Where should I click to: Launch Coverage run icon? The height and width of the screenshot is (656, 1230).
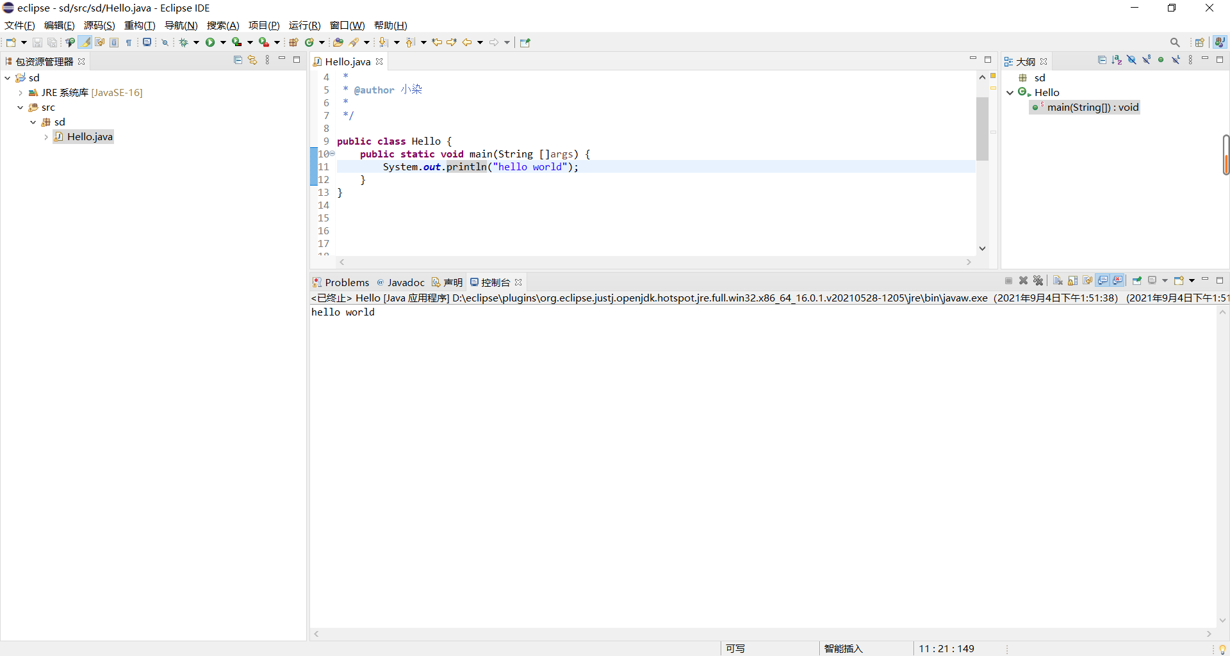(236, 42)
